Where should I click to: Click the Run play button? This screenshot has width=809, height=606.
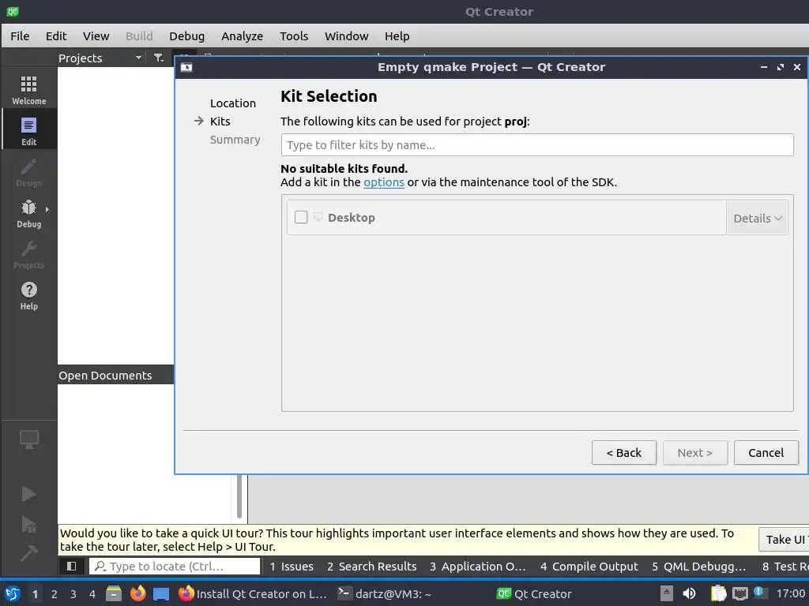click(x=29, y=494)
